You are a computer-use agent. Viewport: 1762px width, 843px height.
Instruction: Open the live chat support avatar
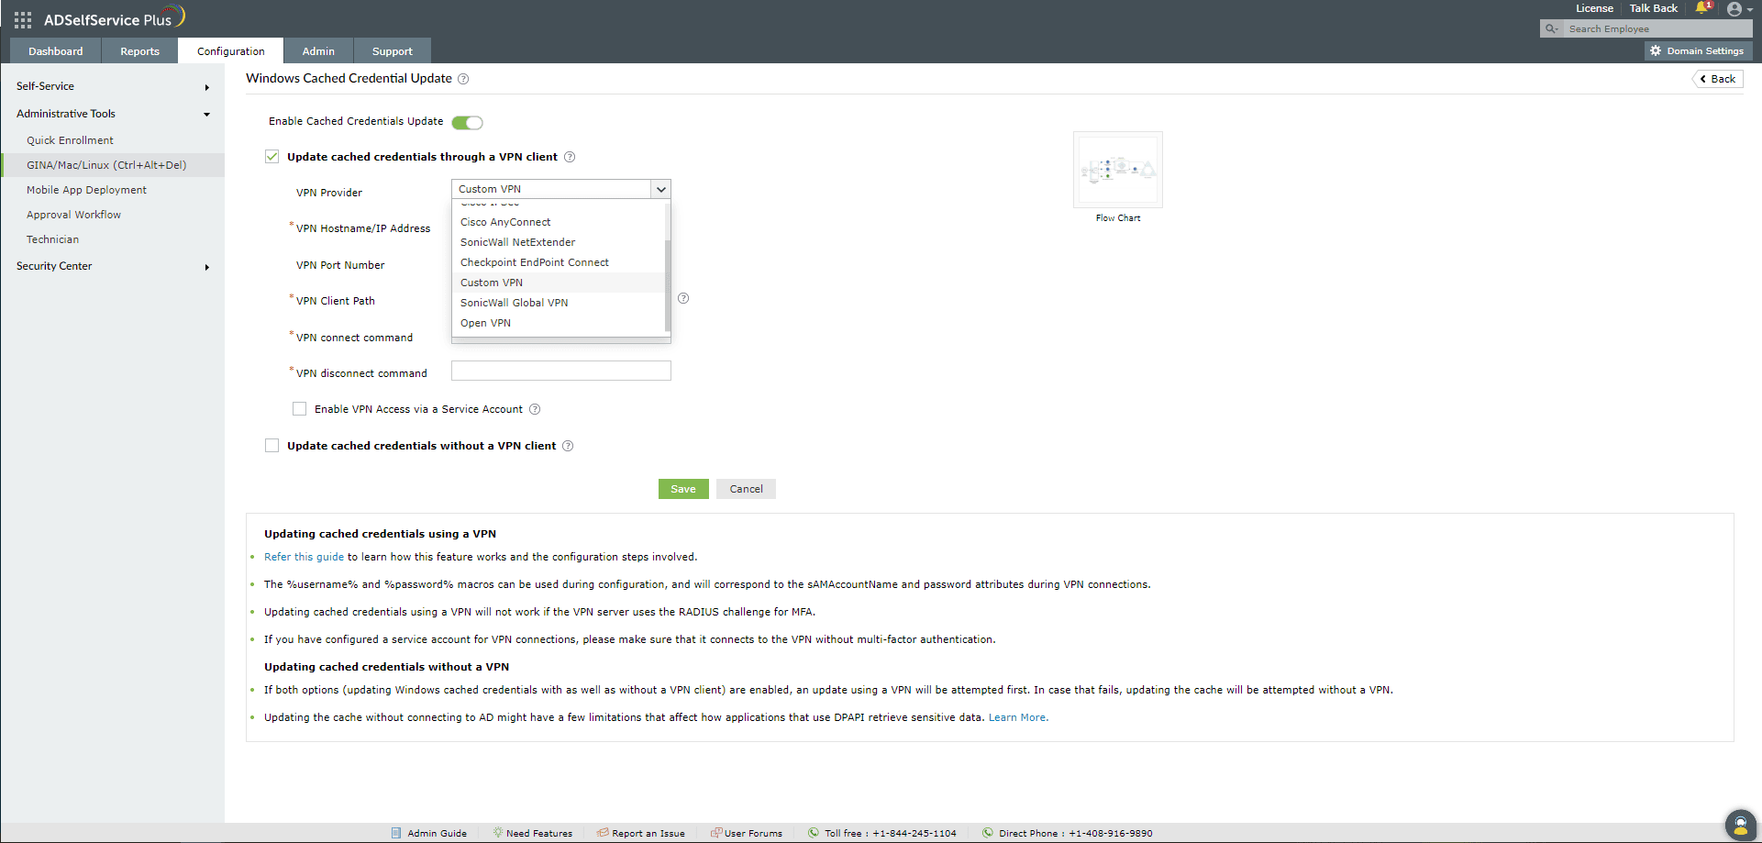click(x=1740, y=825)
